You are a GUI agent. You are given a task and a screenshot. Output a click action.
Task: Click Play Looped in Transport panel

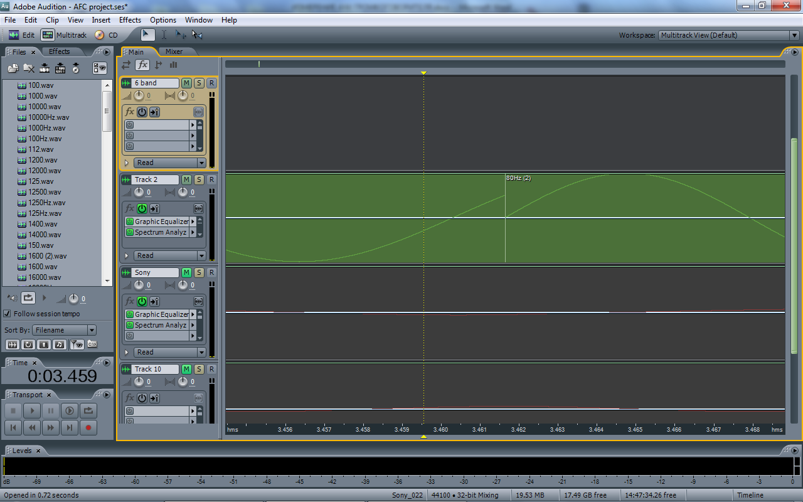pyautogui.click(x=89, y=411)
